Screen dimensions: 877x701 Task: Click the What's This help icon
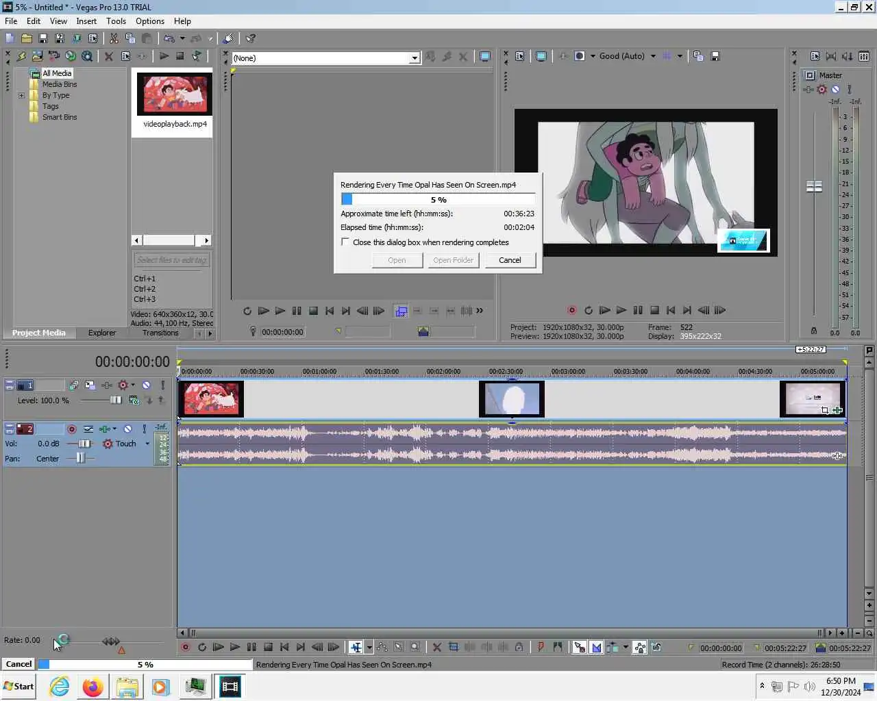coord(251,38)
